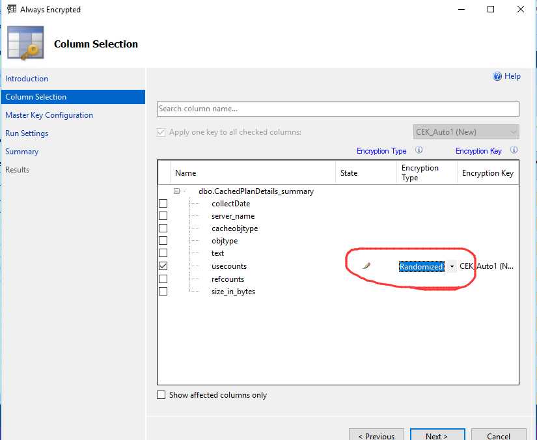Check the refcounts column checkbox

(163, 279)
